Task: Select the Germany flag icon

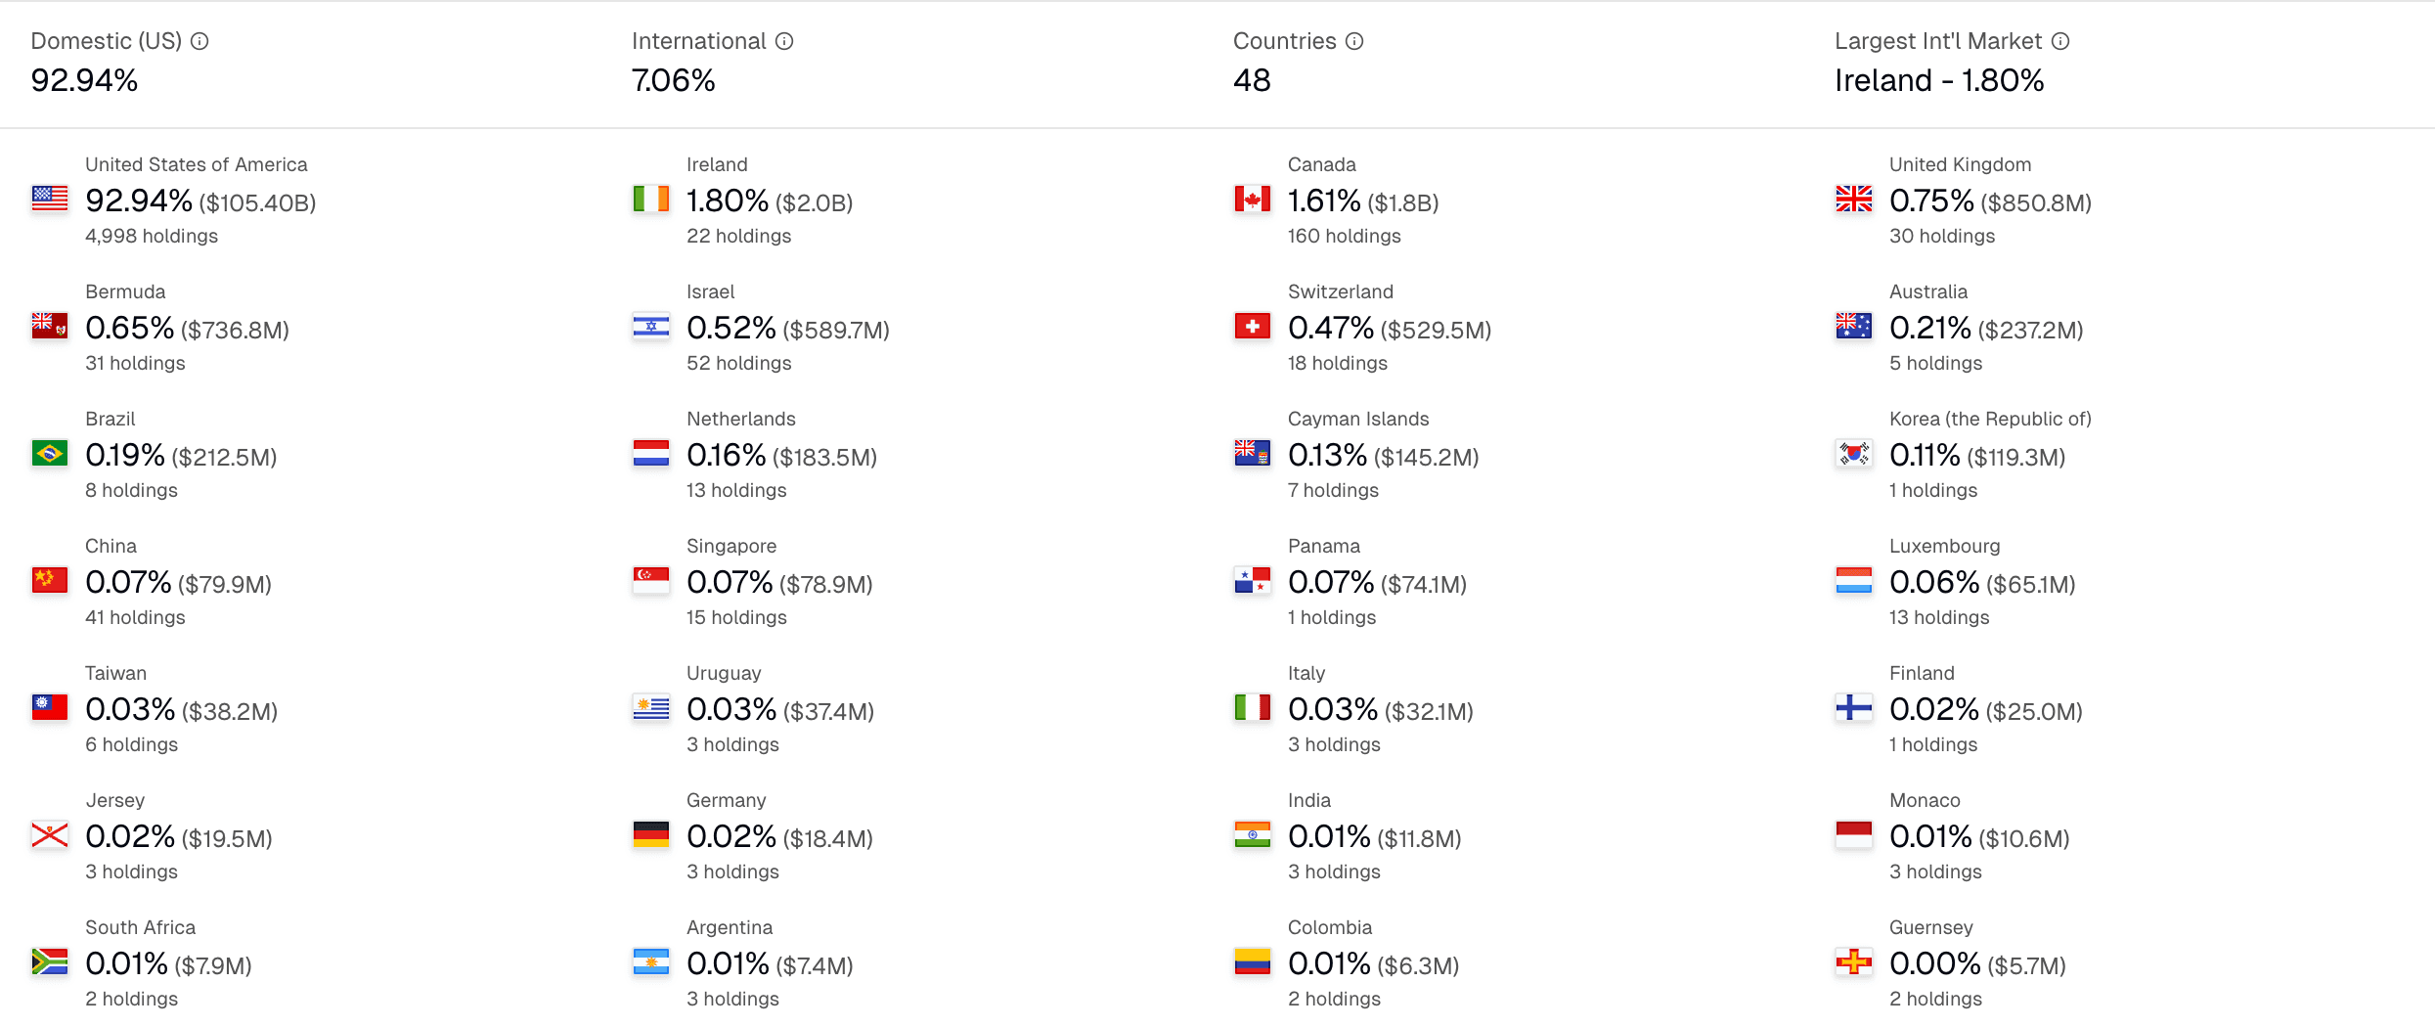Action: [650, 832]
